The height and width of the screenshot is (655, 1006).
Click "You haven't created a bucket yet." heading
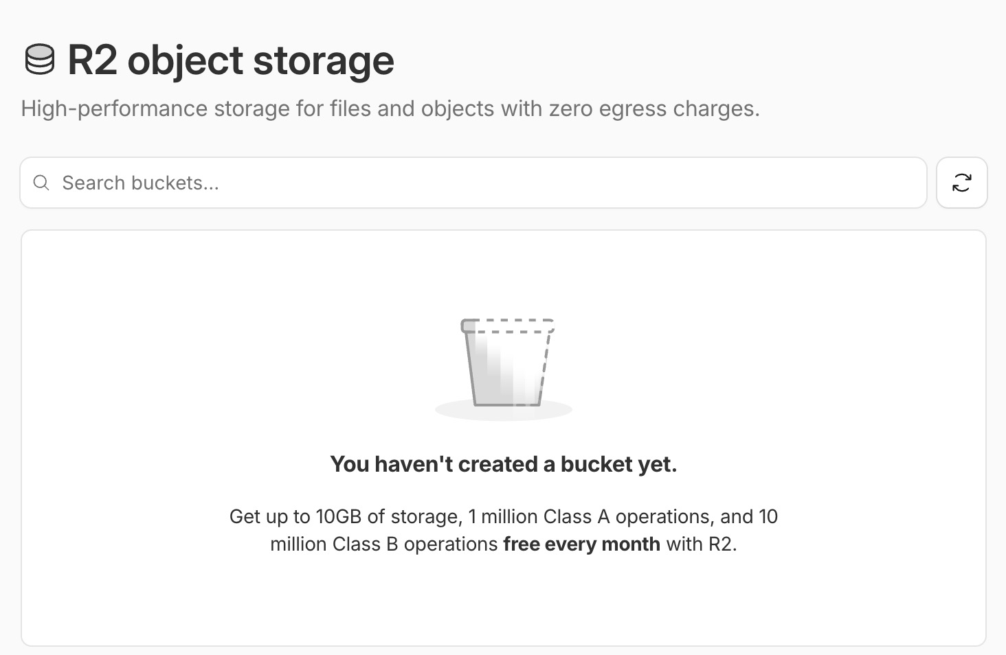click(x=503, y=464)
